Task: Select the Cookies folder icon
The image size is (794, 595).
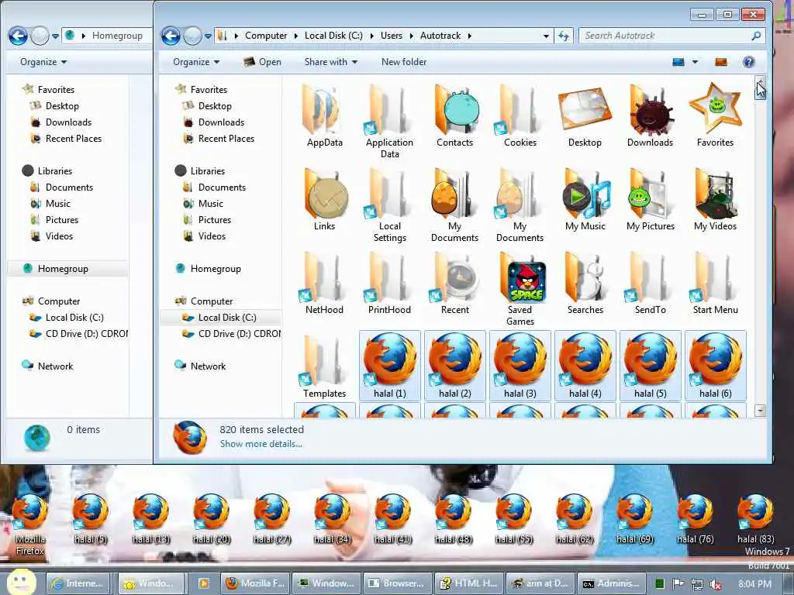Action: tap(520, 115)
